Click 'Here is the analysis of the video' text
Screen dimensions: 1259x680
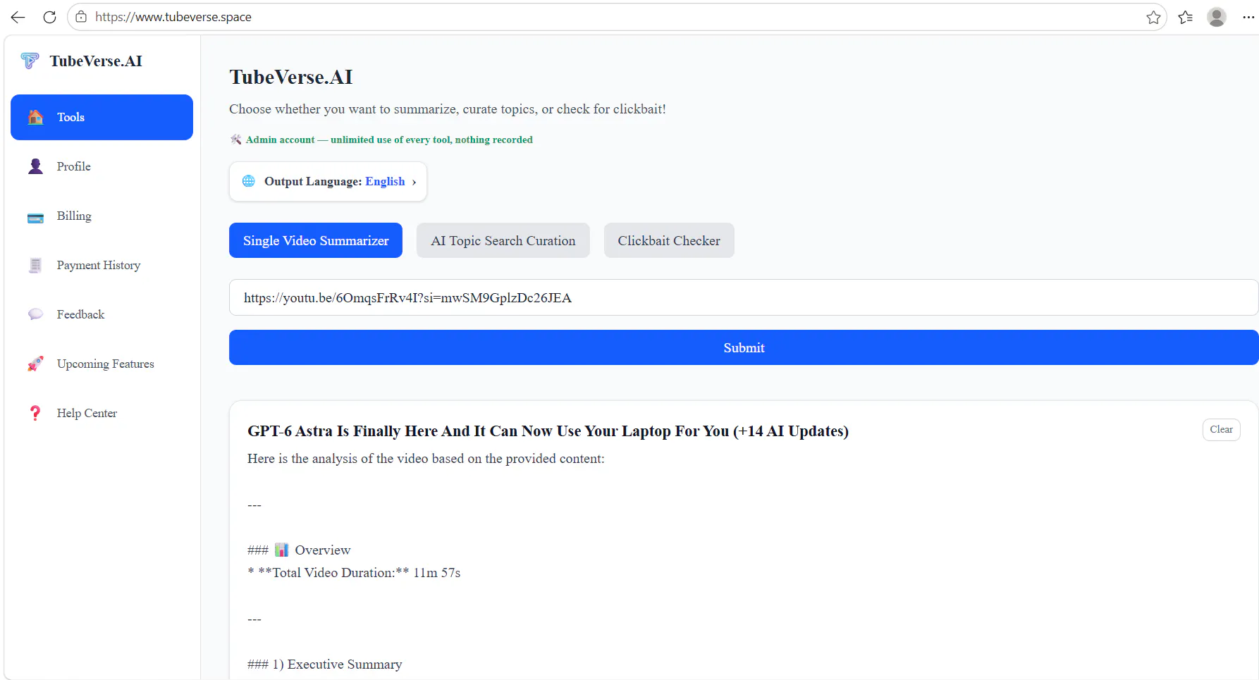[426, 459]
